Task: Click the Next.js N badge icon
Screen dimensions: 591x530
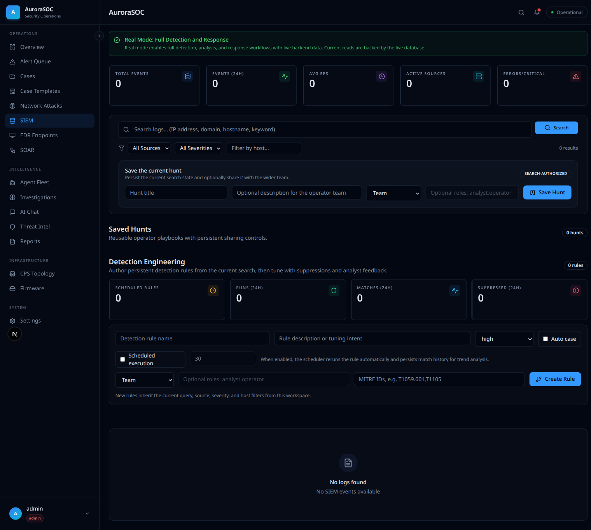Action: click(x=15, y=334)
